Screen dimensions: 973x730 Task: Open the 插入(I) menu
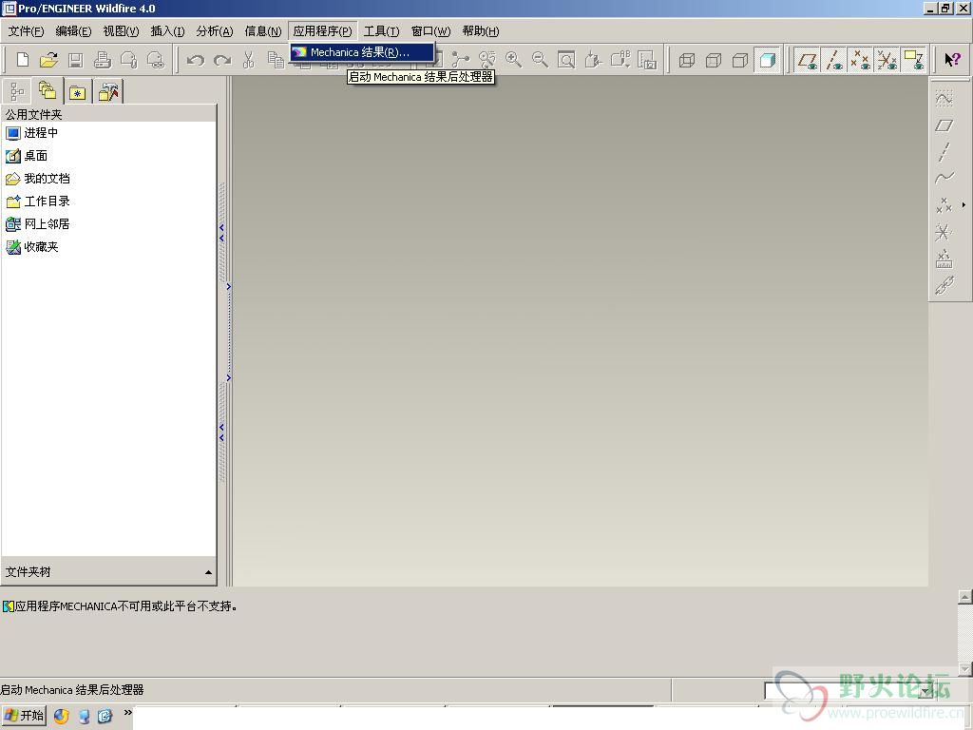[167, 31]
